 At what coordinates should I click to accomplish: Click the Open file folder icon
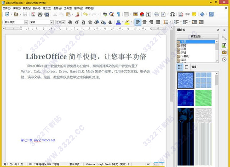[16, 14]
